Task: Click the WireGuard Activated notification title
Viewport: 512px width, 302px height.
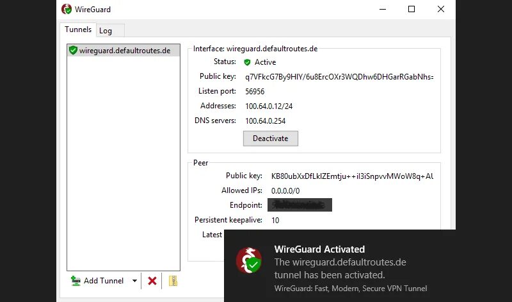Action: 319,249
